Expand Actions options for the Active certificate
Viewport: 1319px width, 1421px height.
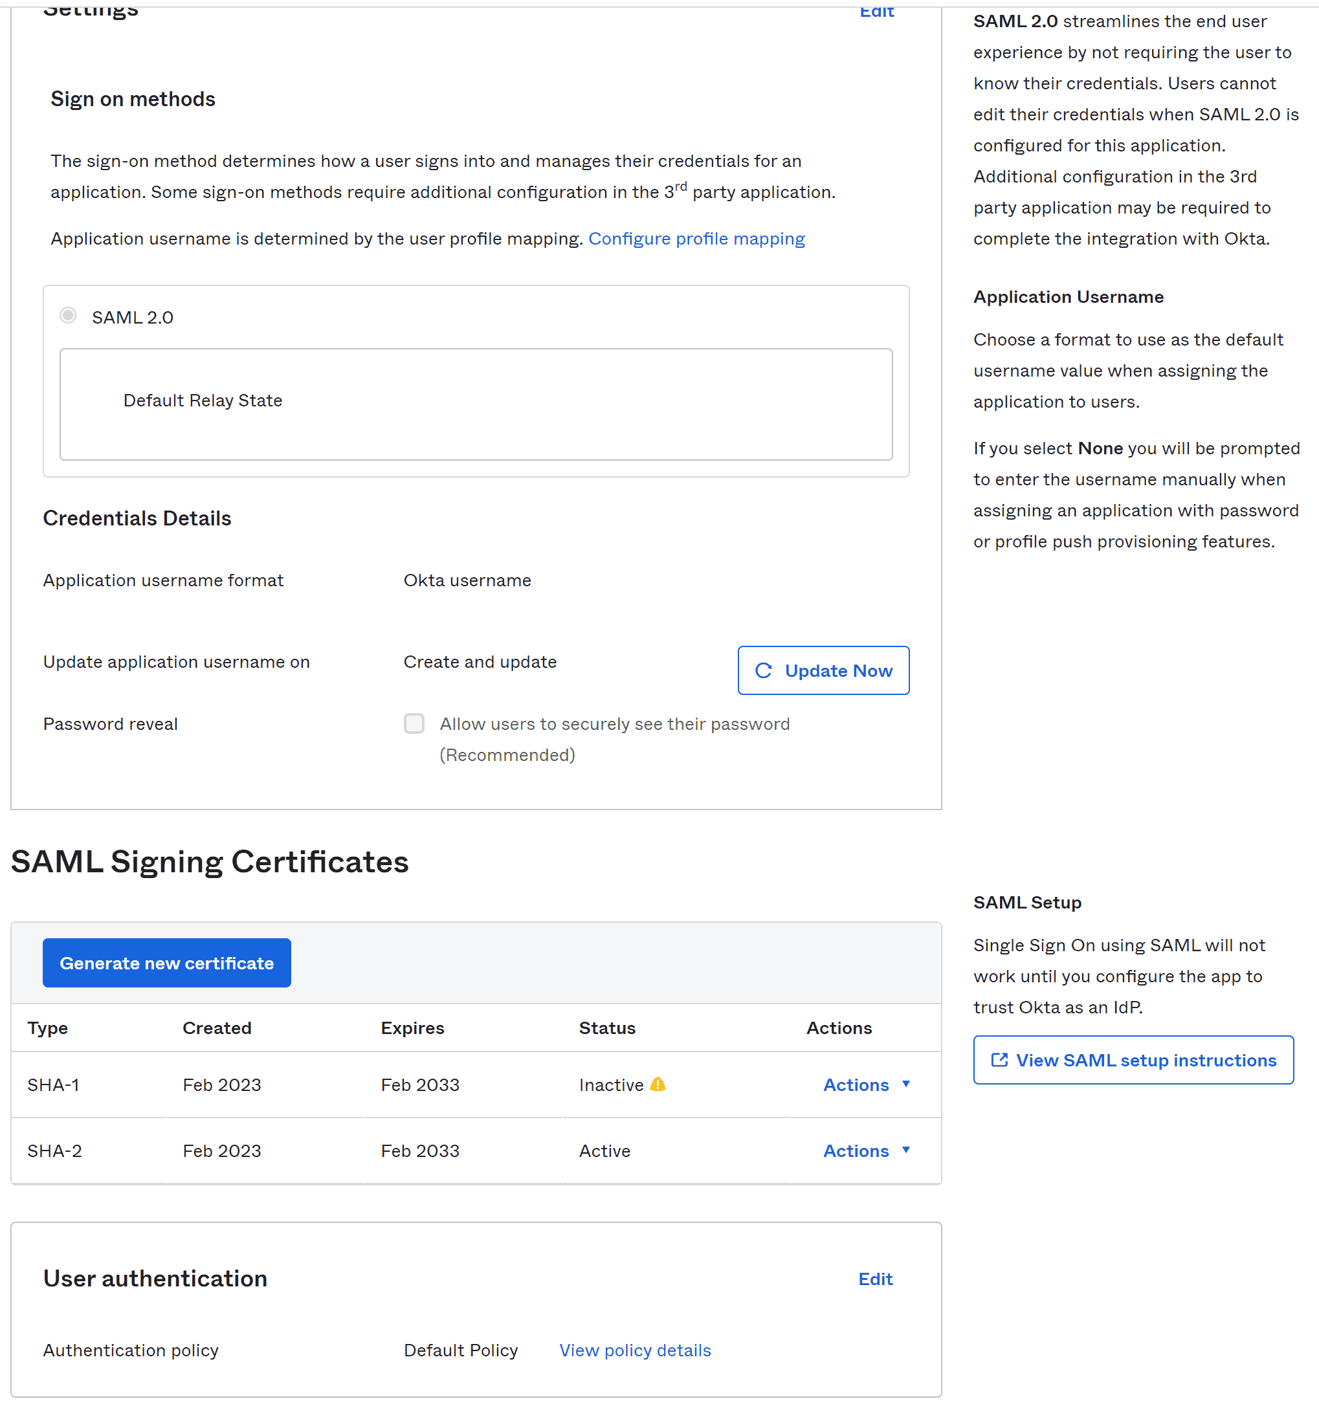[856, 1151]
